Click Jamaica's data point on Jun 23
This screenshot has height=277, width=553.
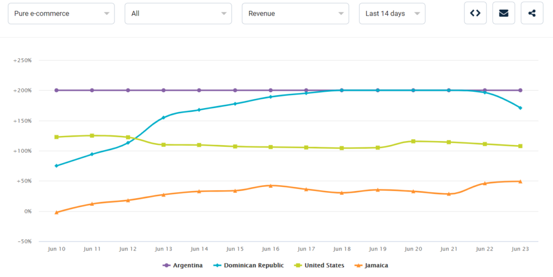click(520, 181)
